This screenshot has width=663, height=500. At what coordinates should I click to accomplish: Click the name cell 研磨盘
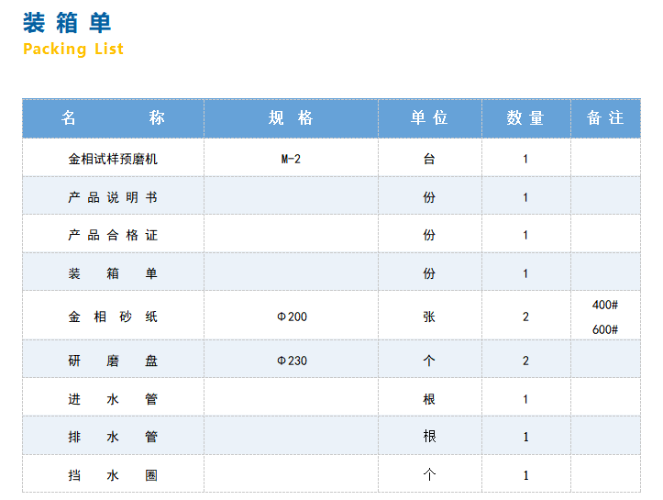[113, 361]
